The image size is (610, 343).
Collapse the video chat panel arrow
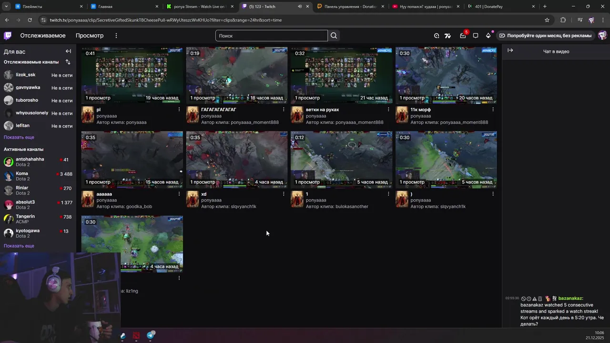(510, 50)
